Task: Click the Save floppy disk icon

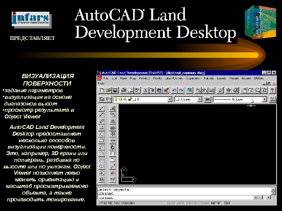Action: coord(115,90)
